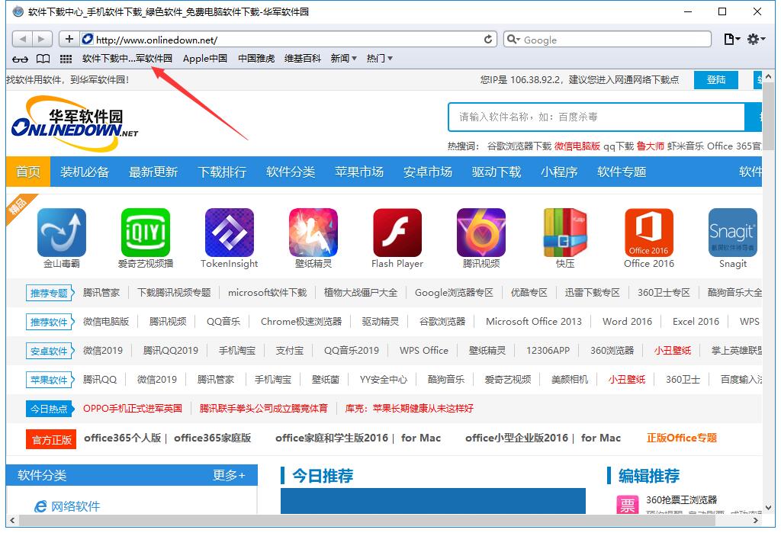Open a new tab with the plus button

(x=70, y=38)
